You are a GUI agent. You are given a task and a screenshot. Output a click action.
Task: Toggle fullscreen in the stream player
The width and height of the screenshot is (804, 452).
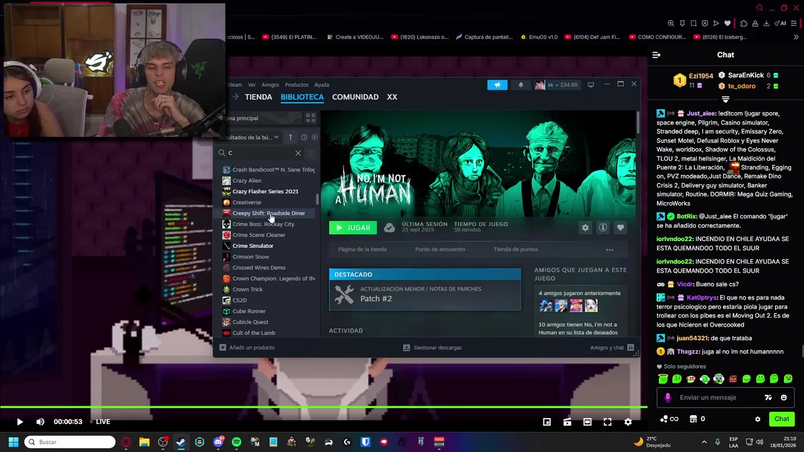point(607,422)
